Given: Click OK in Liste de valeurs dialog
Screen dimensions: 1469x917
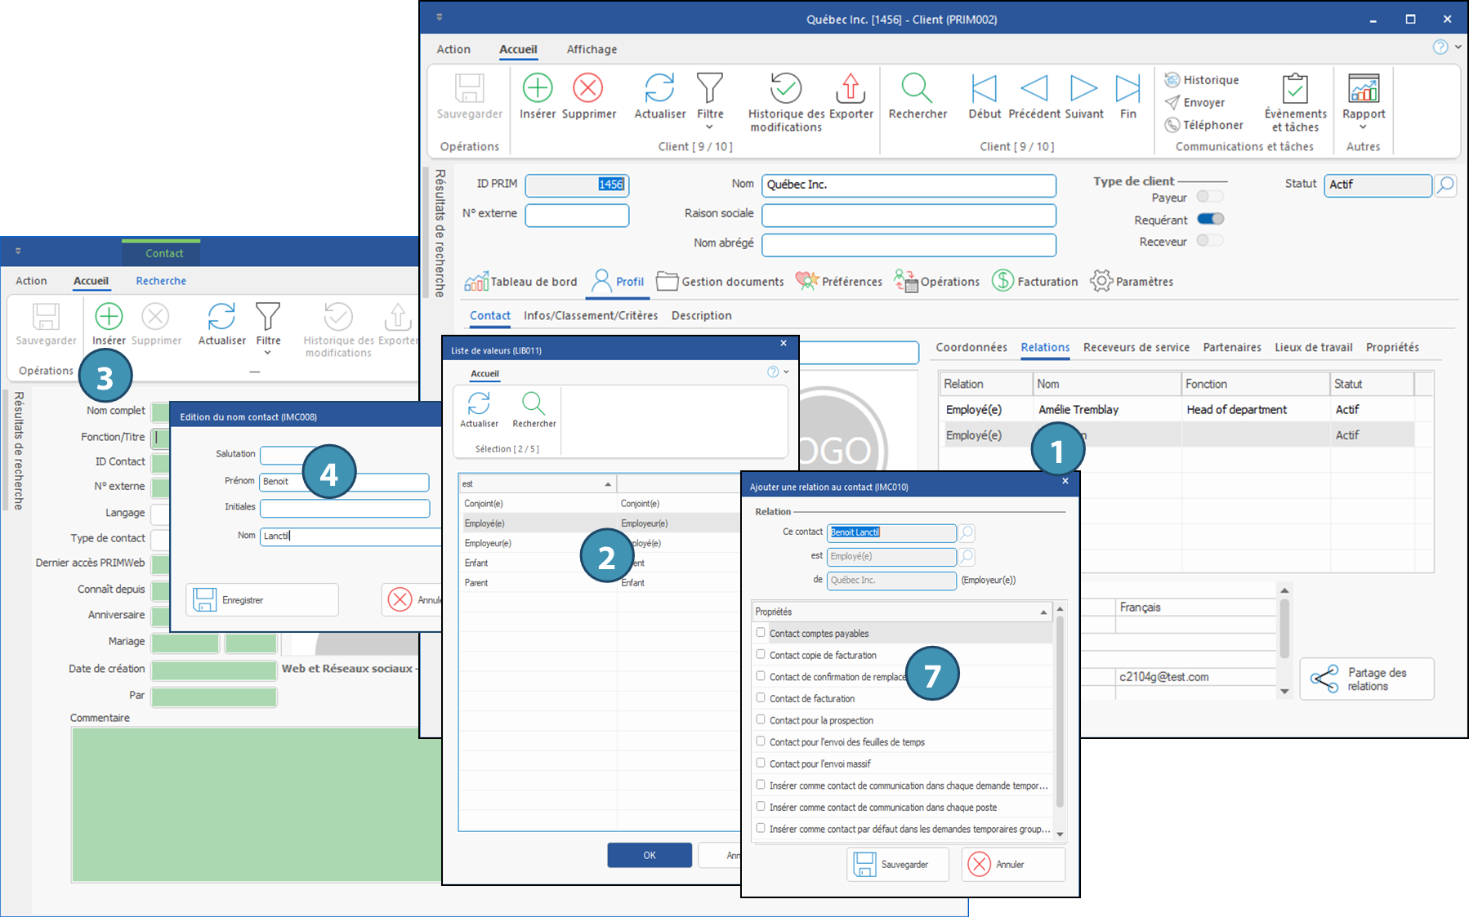Looking at the screenshot, I should 650,855.
